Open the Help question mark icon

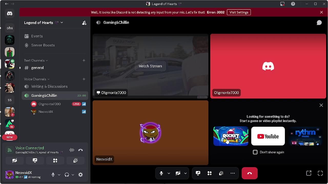point(293,4)
